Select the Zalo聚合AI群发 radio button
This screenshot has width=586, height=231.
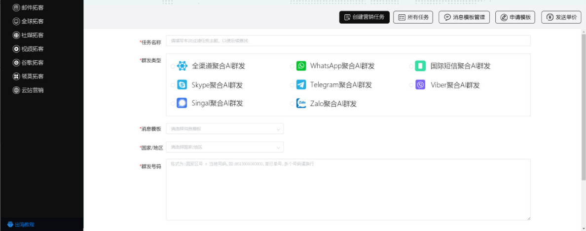[x=292, y=104]
